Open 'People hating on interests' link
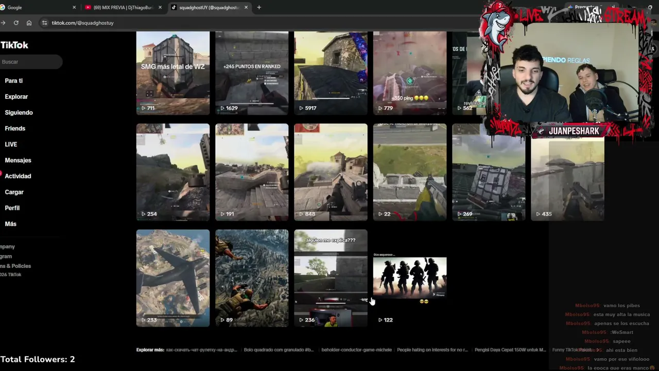This screenshot has height=371, width=659. (432, 350)
